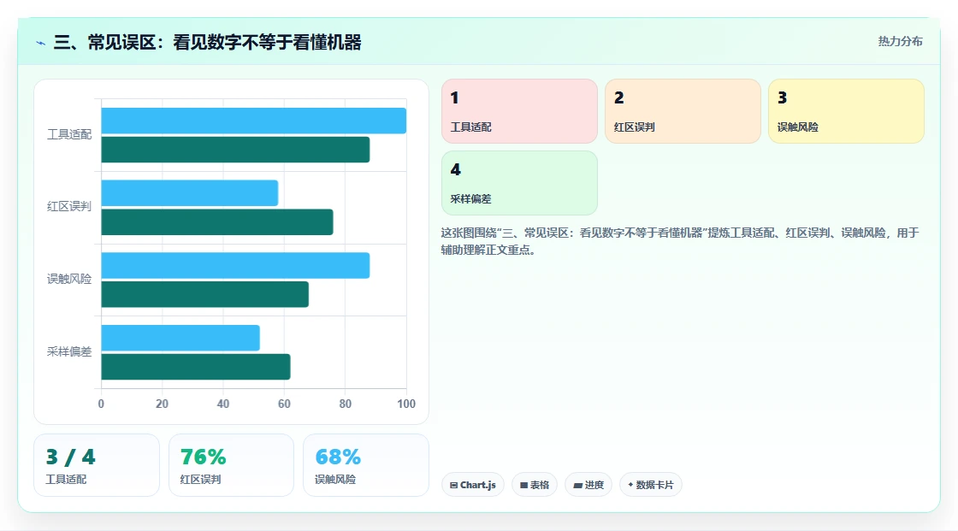Click the dark green bar for 采样偏差
This screenshot has height=531, width=958.
click(196, 367)
